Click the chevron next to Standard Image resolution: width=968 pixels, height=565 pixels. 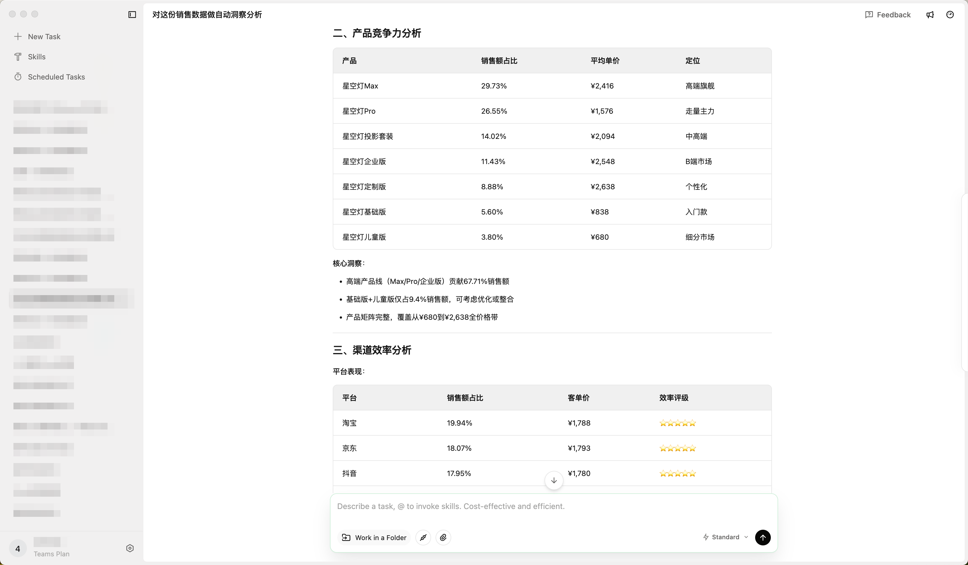point(746,537)
